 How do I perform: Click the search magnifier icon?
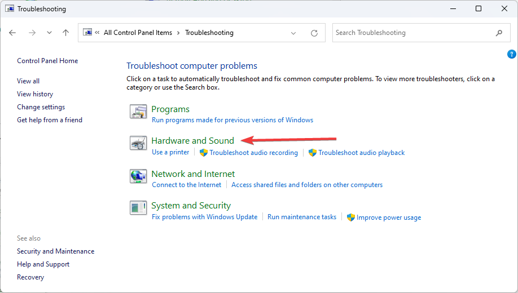pos(499,33)
